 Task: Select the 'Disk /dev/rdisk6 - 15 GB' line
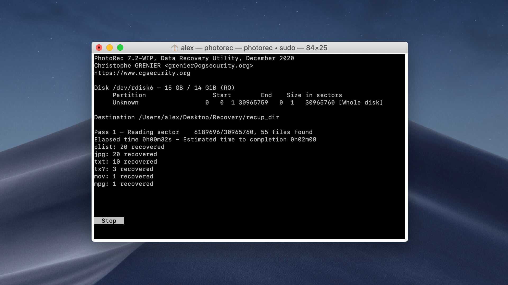coord(164,88)
